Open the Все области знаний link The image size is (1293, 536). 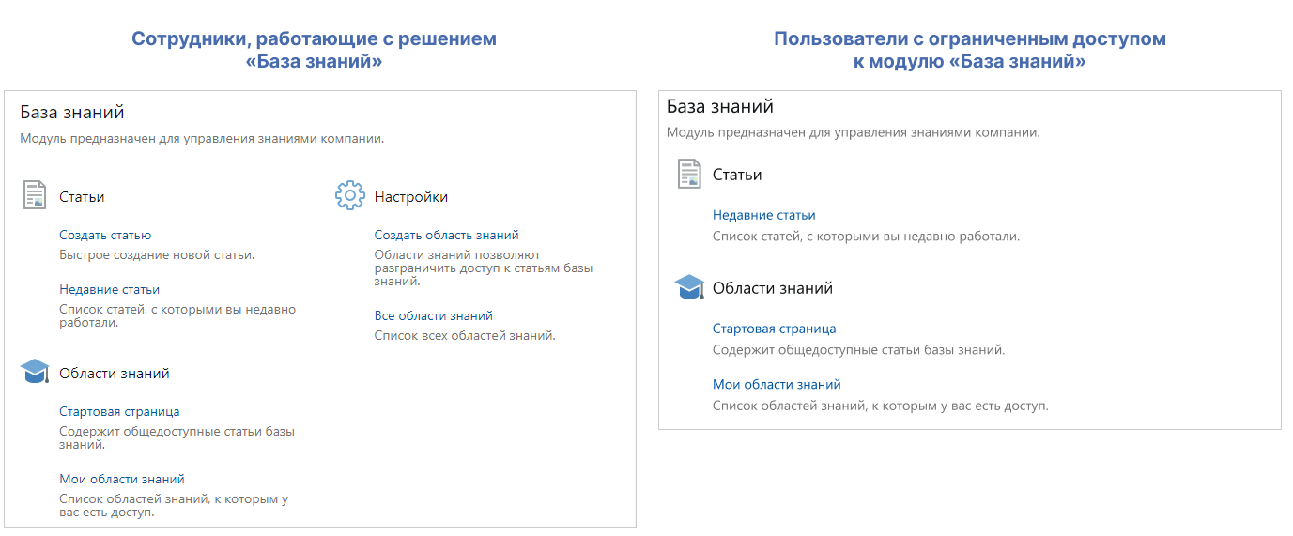433,316
